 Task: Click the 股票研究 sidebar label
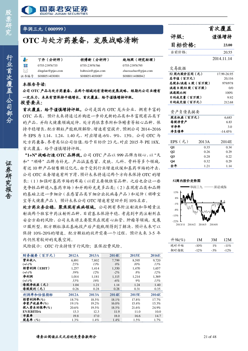click(9, 23)
